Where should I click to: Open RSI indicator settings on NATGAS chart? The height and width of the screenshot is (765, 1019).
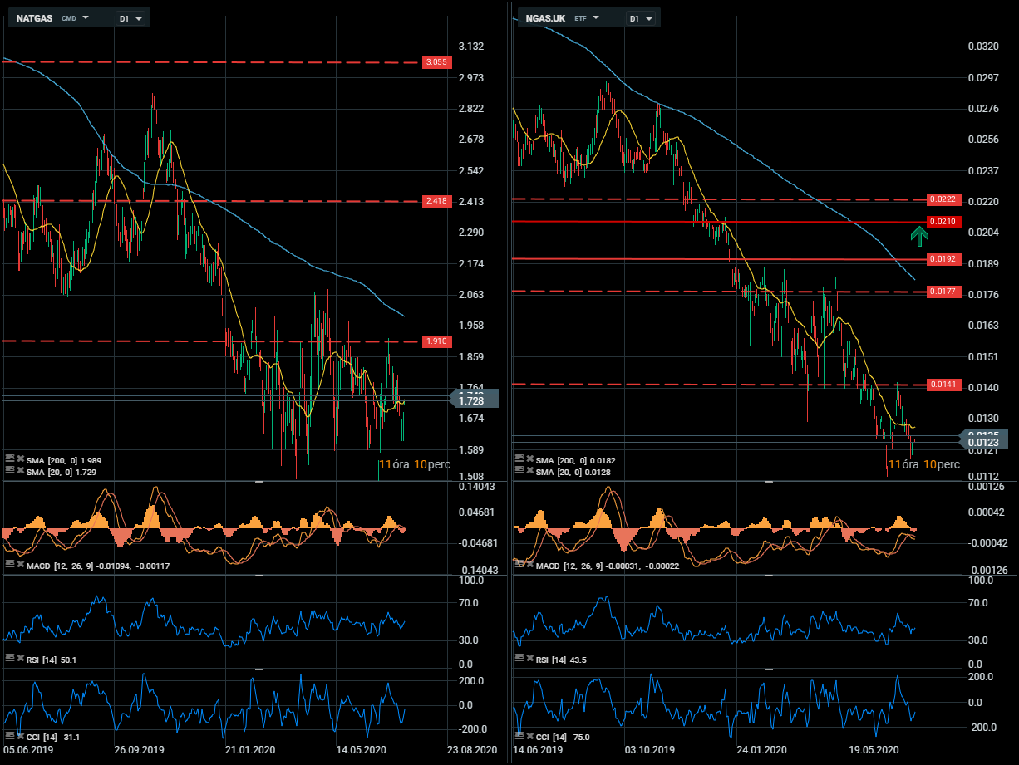(x=9, y=658)
